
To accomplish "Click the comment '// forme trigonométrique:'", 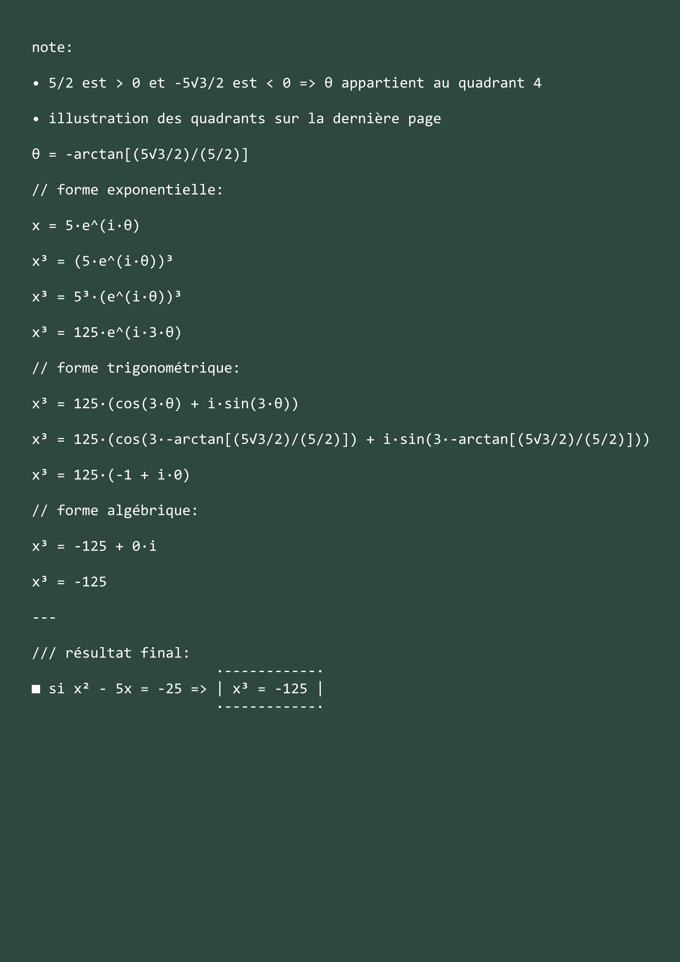I will pyautogui.click(x=136, y=368).
